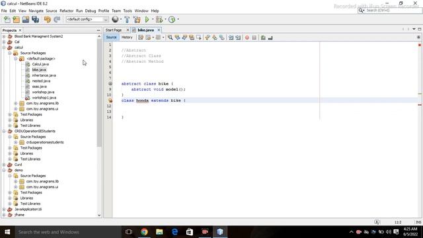Select Calcul.java in project tree

pos(40,64)
